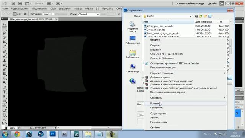This screenshot has height=138, width=245.
Task: Select the 3D Rotate tool
Action: click(4, 106)
